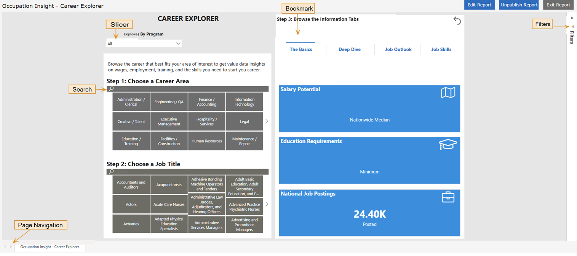Show more job titles with right chevron

pos(267,204)
